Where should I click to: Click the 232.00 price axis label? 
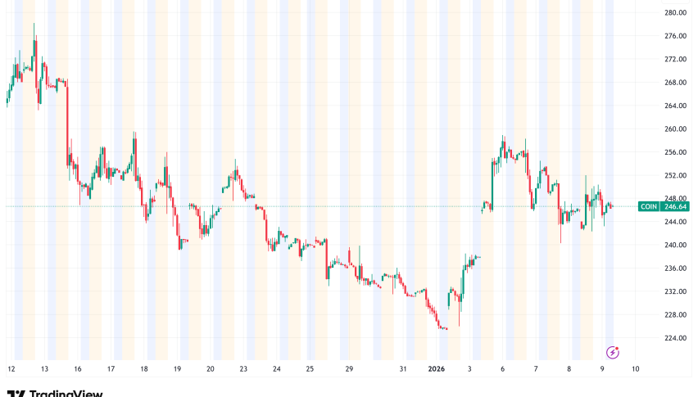tap(676, 291)
